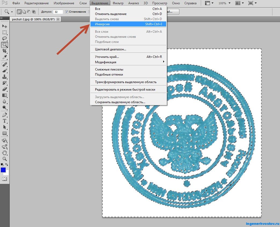Select the Horizontal Type tool

coord(5,121)
